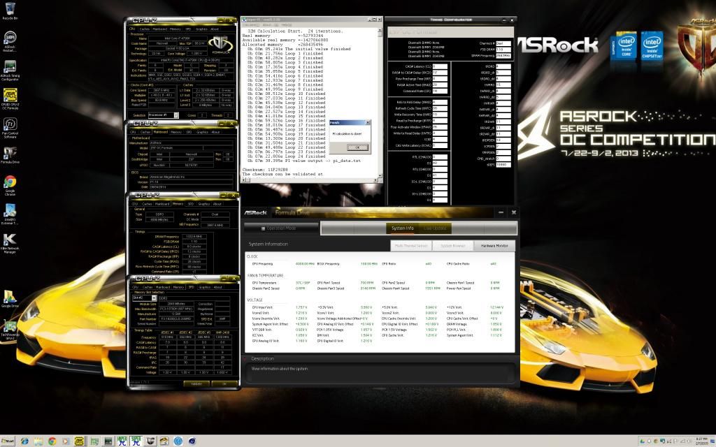Image resolution: width=716 pixels, height=447 pixels.
Task: Open Killer Network Manager desktop icon
Action: coord(10,243)
